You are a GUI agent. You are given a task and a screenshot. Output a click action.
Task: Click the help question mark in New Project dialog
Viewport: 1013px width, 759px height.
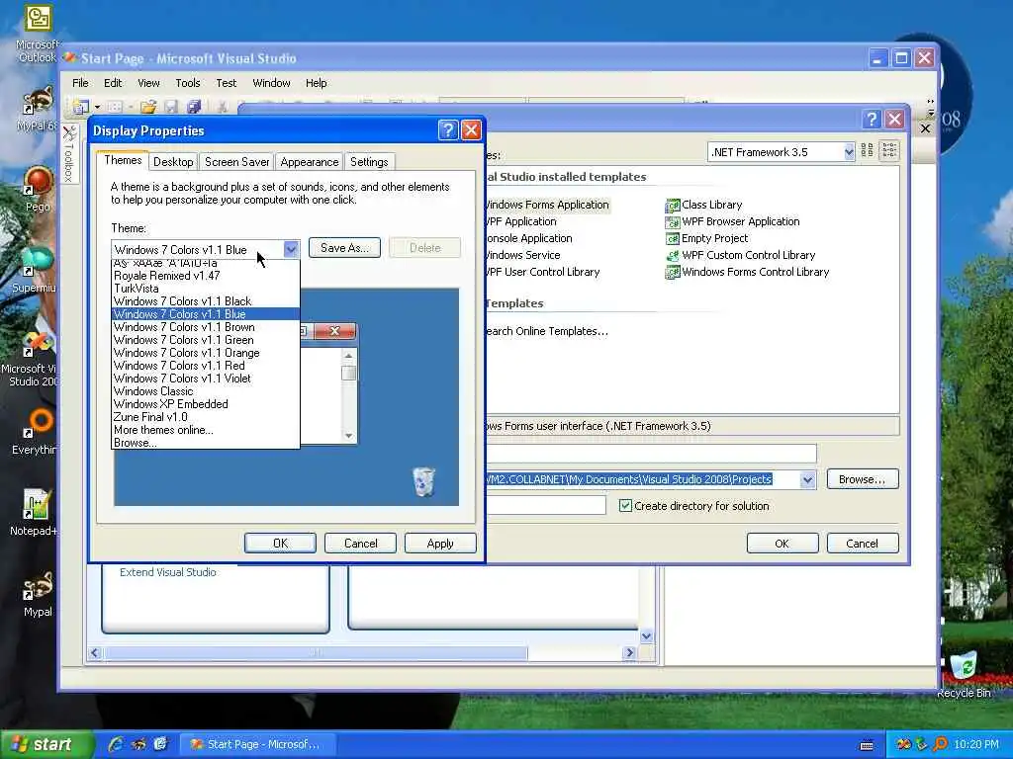[x=872, y=119]
